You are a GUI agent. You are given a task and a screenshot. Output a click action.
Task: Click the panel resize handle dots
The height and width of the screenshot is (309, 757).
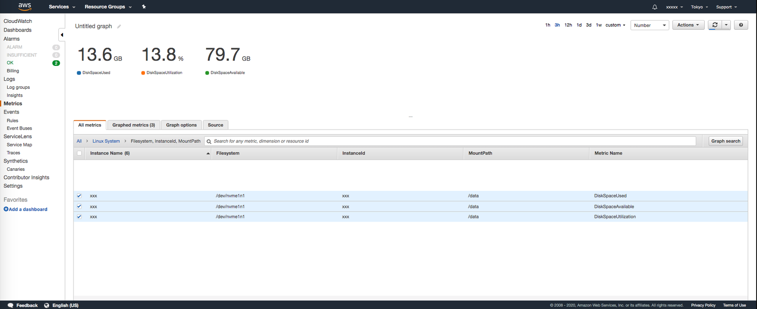click(x=411, y=117)
